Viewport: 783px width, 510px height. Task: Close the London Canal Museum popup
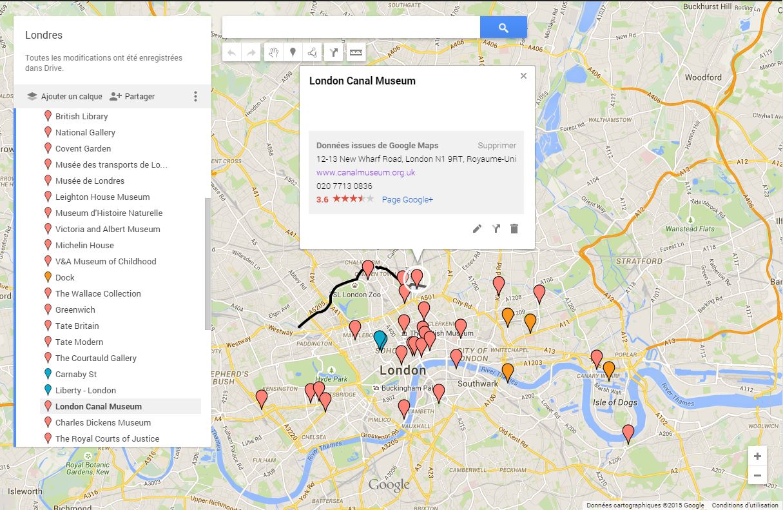pos(523,76)
